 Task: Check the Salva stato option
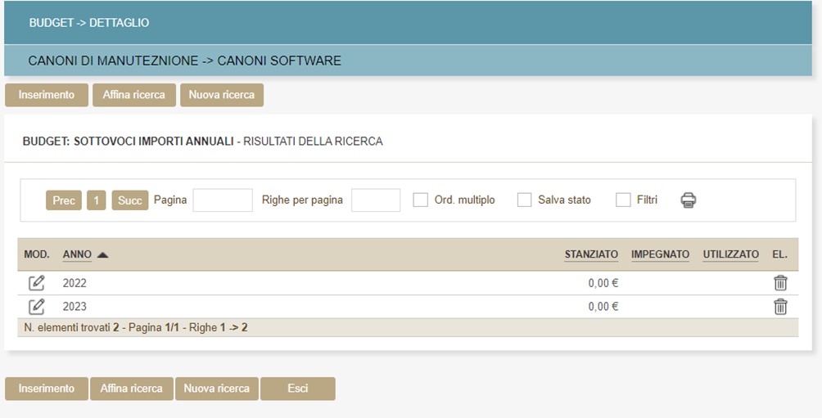[525, 200]
